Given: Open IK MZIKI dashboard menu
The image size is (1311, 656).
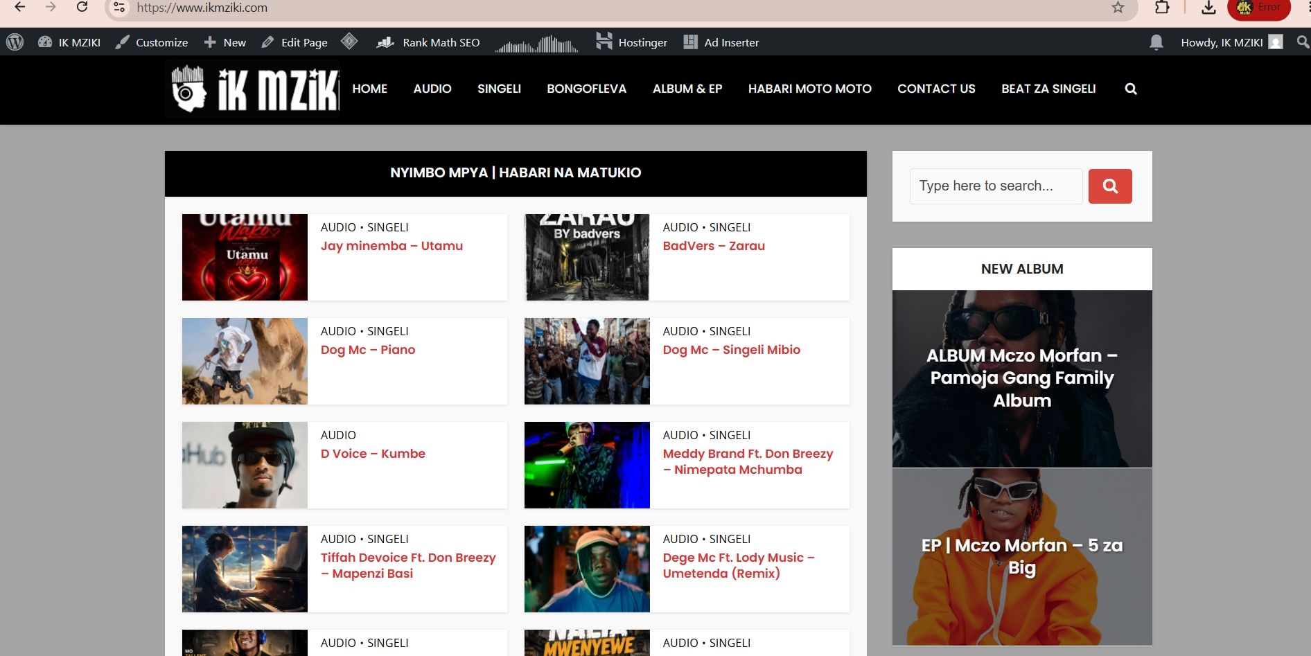Looking at the screenshot, I should (69, 42).
